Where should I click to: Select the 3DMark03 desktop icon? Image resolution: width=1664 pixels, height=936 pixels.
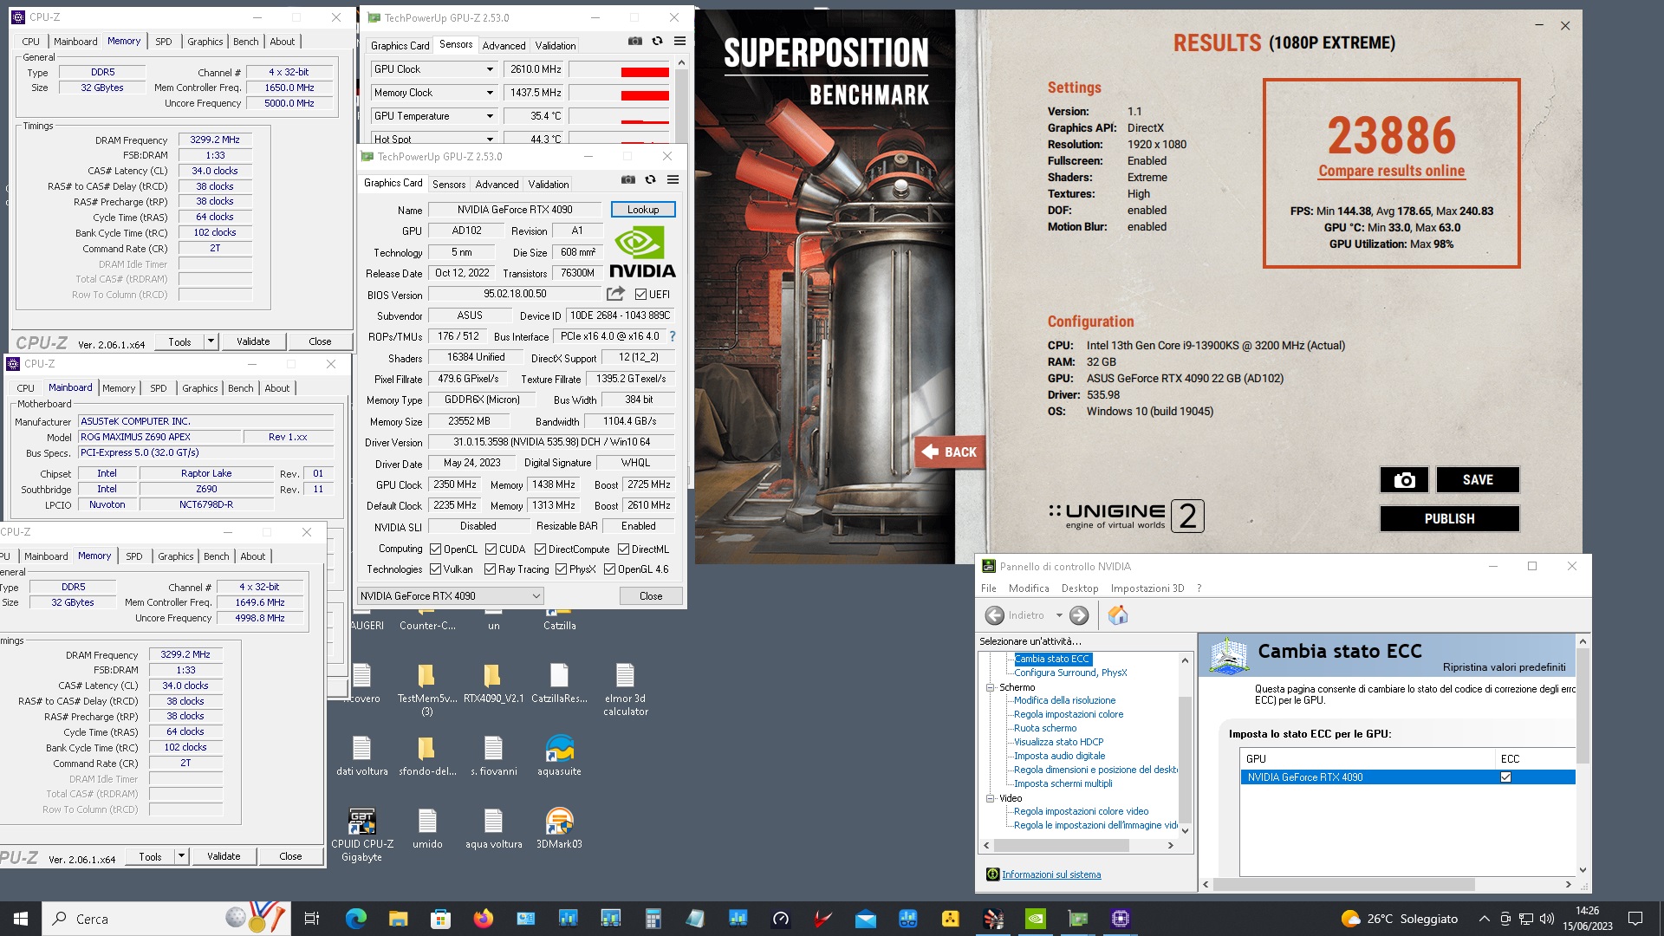[x=559, y=829]
